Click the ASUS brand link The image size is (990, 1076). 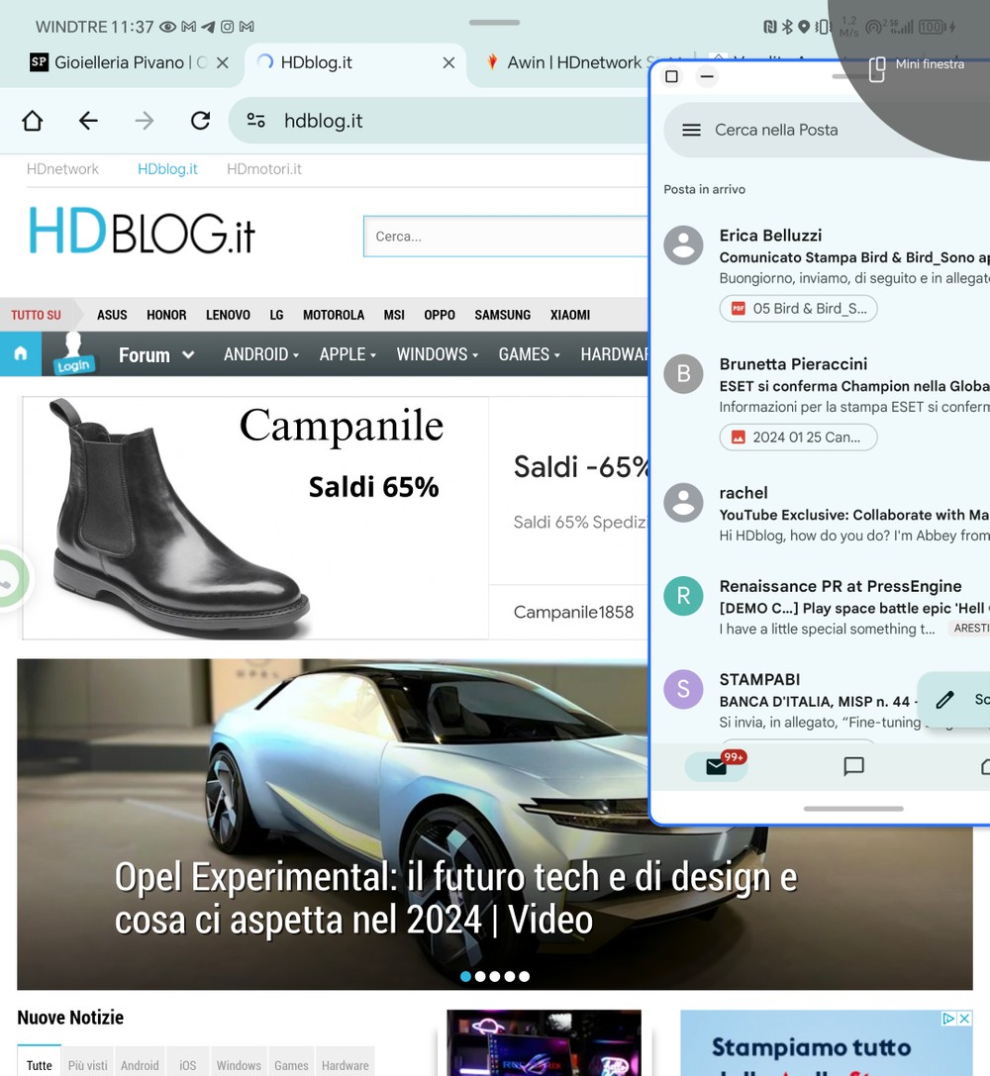112,315
